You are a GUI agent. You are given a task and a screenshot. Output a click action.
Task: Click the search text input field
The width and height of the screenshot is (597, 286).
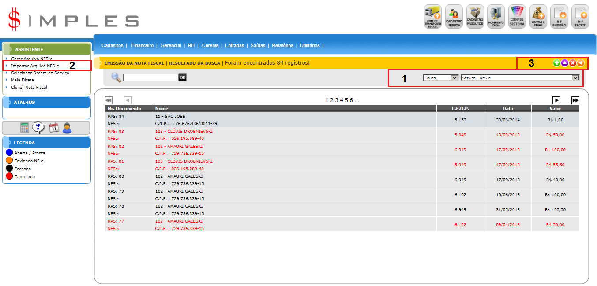coord(150,77)
